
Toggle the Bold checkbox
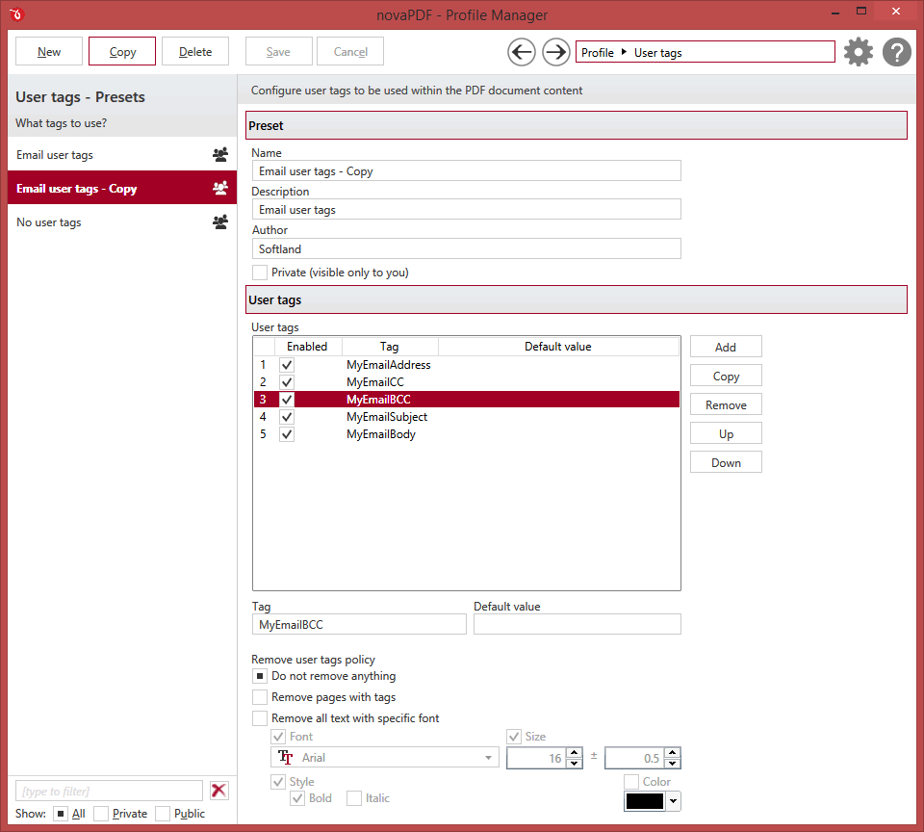tap(297, 798)
